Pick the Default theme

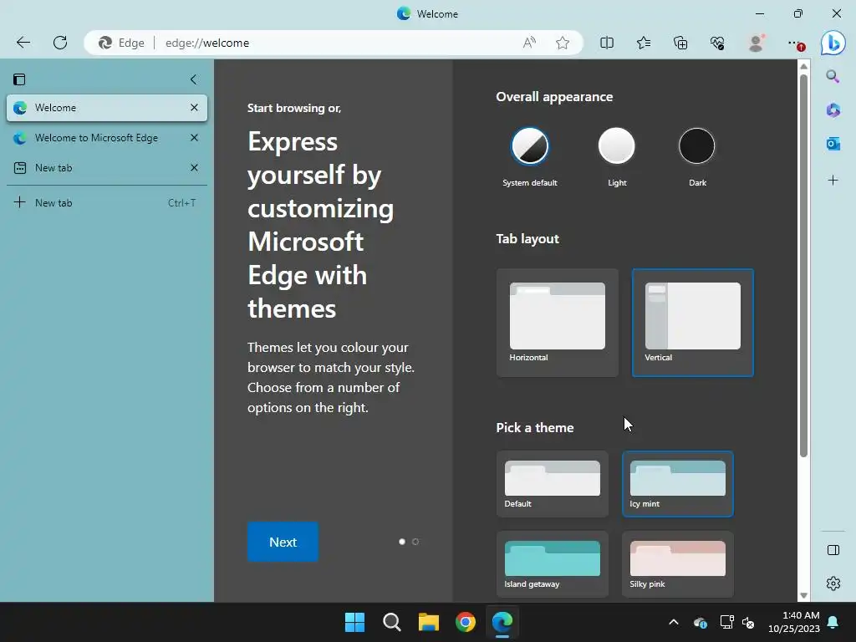[553, 484]
